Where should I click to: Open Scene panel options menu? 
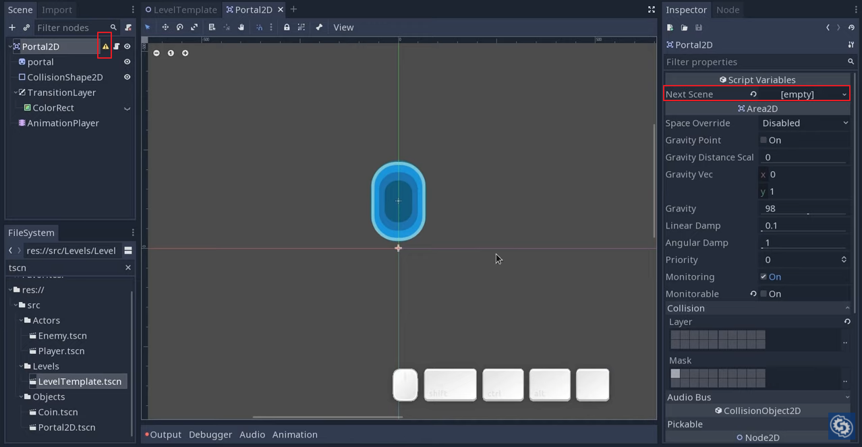(133, 9)
